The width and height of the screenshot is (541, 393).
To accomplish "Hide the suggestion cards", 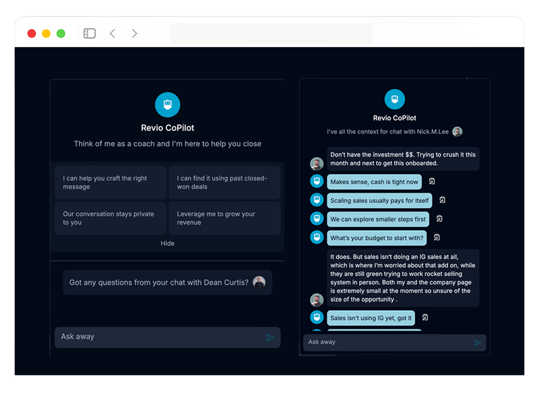I will tap(167, 244).
